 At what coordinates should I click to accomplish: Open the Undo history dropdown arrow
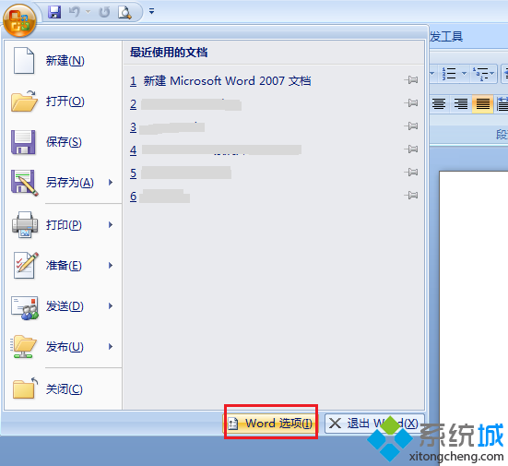88,12
